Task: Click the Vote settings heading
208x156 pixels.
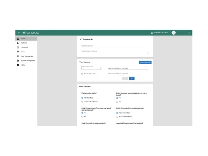Action: pos(85,87)
